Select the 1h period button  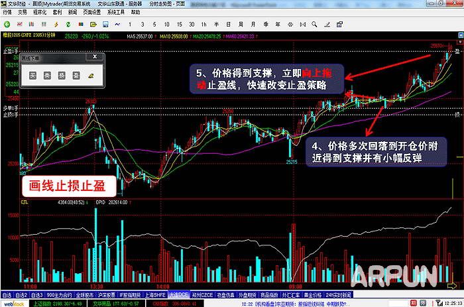click(204, 25)
